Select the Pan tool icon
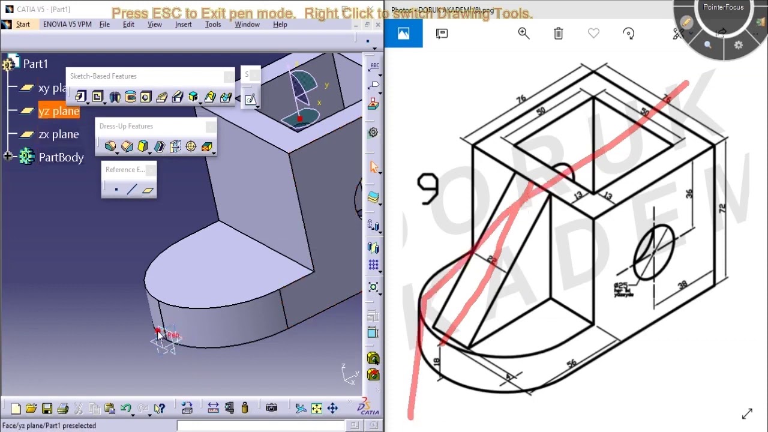This screenshot has height=432, width=768. pos(332,409)
